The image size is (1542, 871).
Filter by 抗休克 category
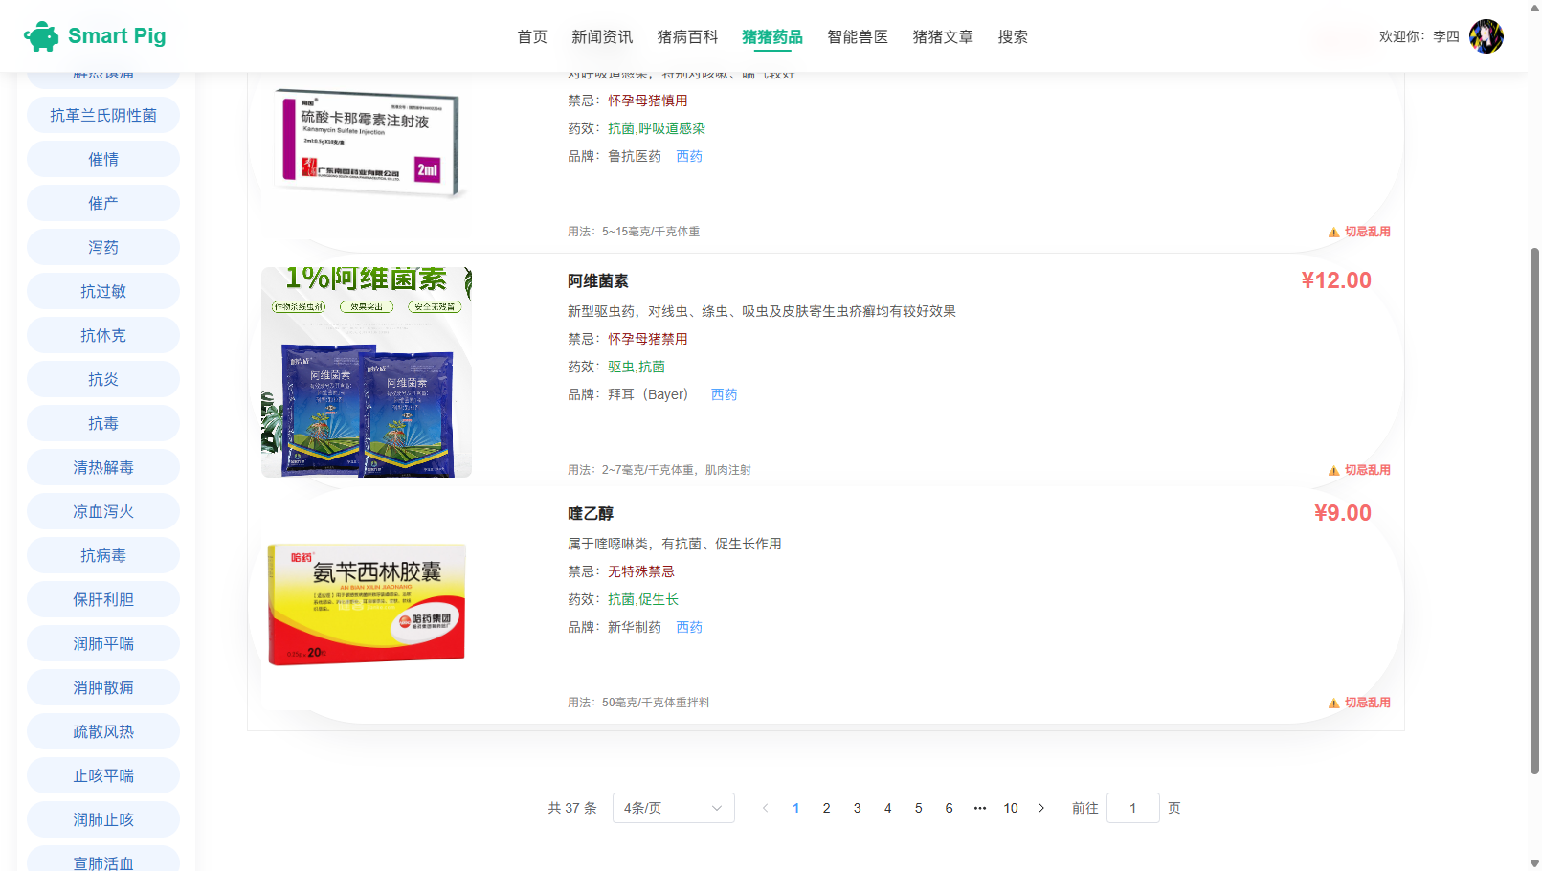click(103, 335)
